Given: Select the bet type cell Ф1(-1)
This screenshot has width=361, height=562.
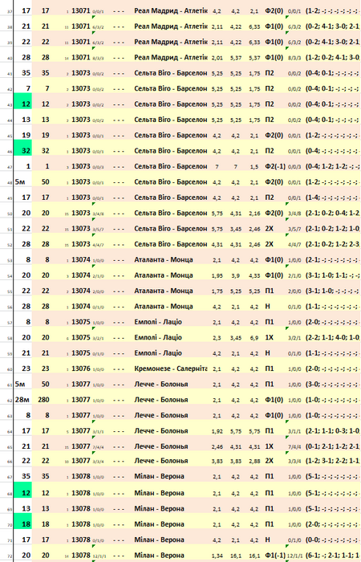Looking at the screenshot, I should coord(275,556).
